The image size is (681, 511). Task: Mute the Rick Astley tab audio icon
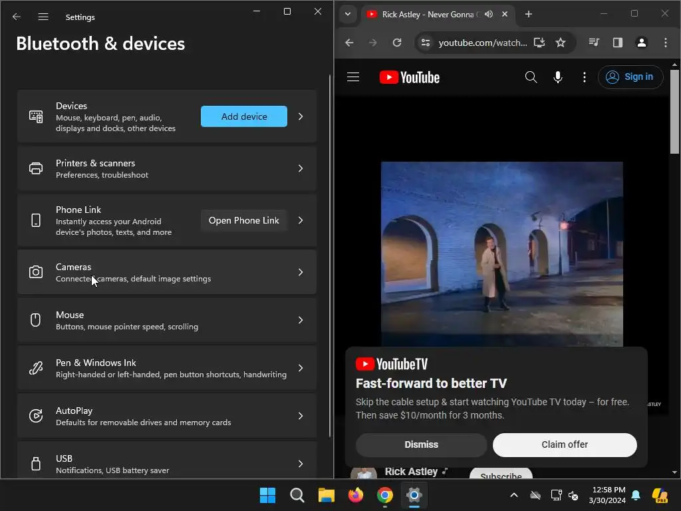[x=489, y=15]
